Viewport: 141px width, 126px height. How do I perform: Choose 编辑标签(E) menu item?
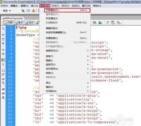[x=65, y=28]
